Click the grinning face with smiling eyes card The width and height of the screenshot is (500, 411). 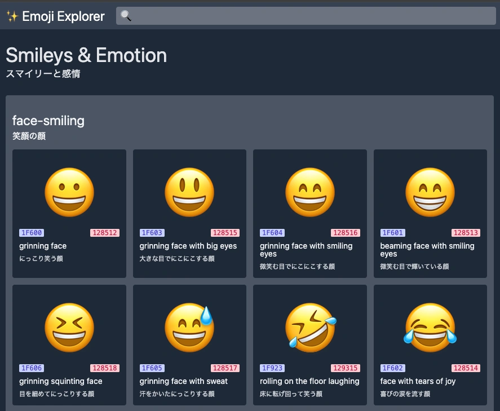(309, 213)
